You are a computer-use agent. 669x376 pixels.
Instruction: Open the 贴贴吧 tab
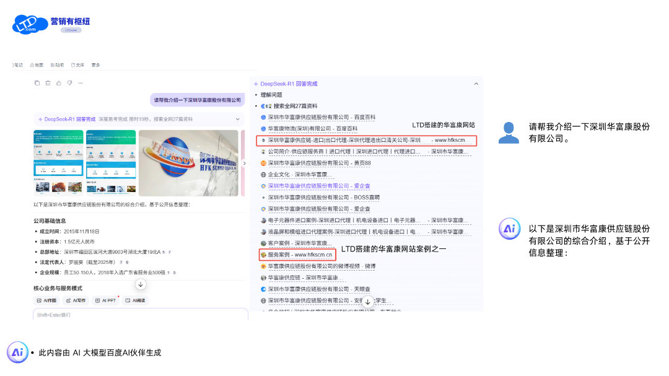[57, 65]
